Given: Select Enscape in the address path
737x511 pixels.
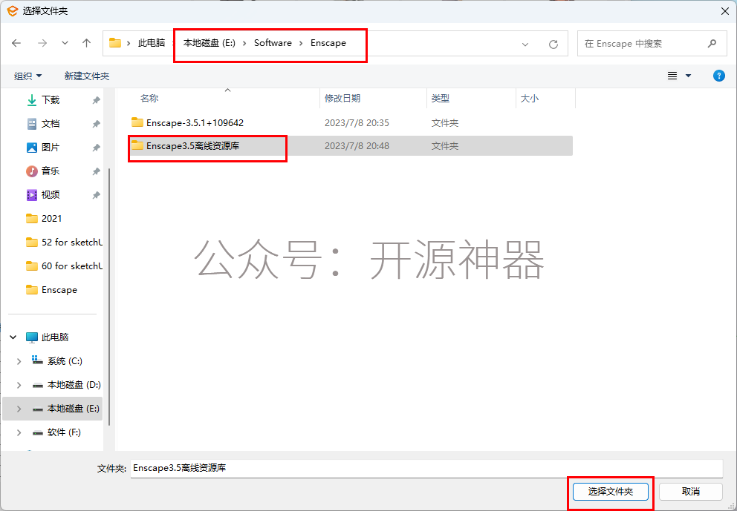Looking at the screenshot, I should [x=328, y=43].
